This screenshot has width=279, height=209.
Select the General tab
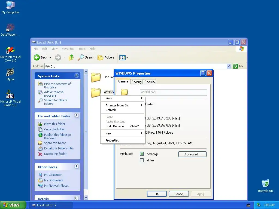[123, 81]
